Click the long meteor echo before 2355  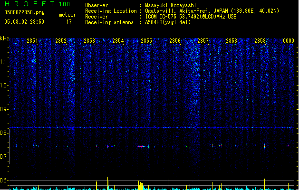pyautogui.click(x=141, y=147)
